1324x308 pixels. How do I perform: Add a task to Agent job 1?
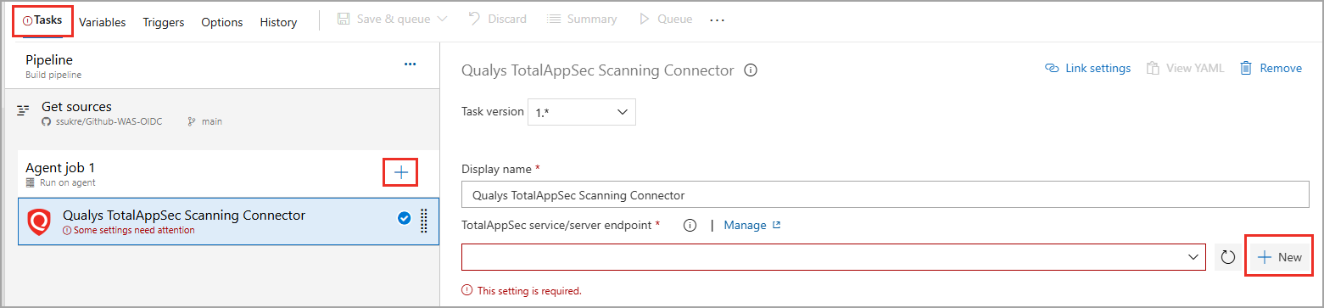pos(401,173)
